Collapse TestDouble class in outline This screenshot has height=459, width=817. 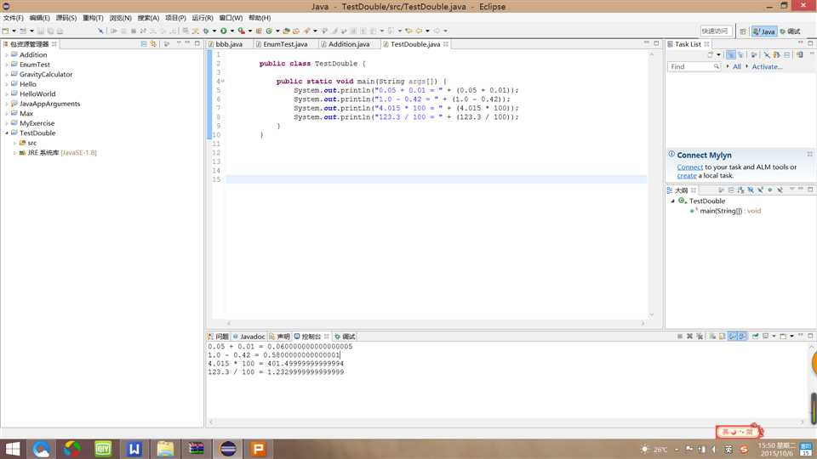coord(672,201)
